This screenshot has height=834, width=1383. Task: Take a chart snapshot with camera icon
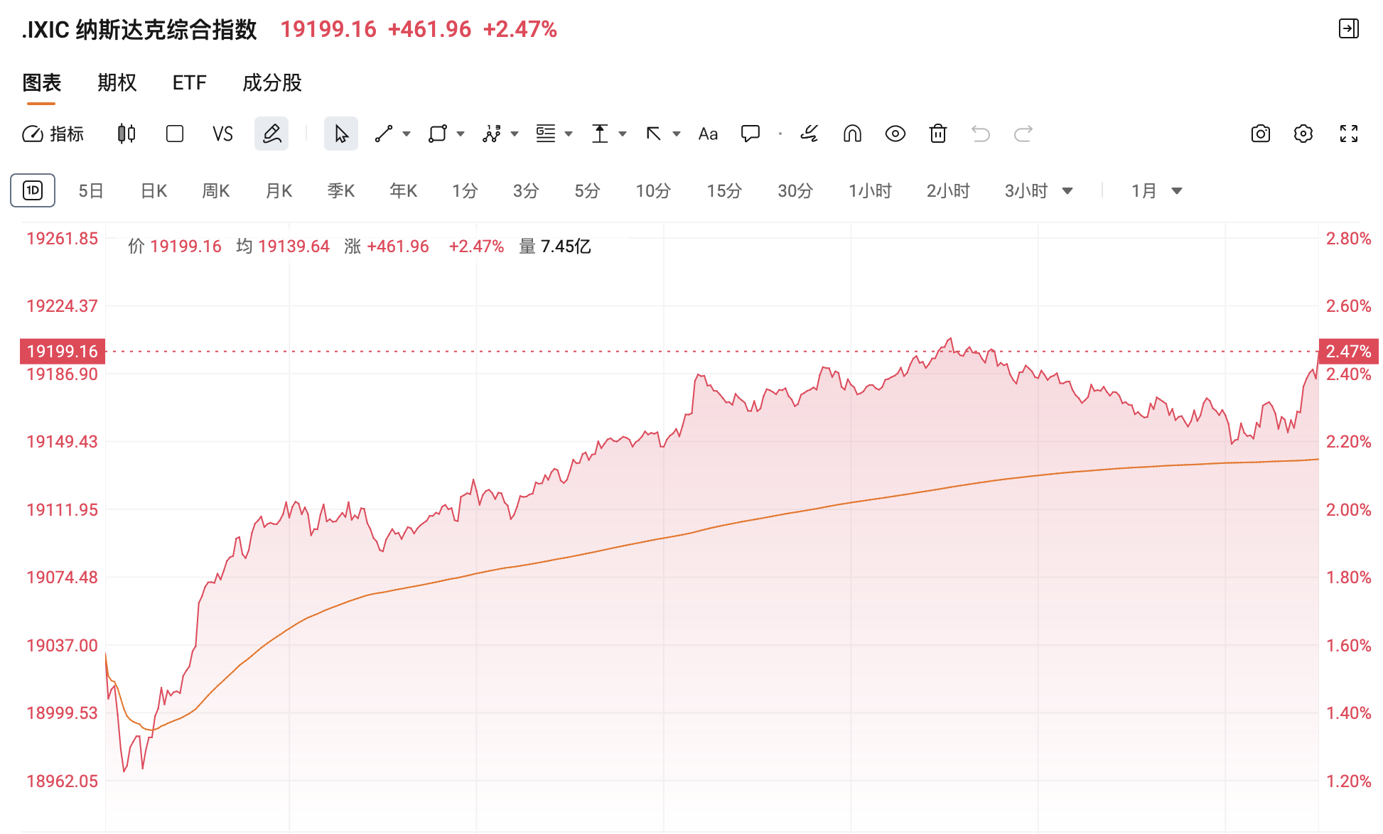tap(1261, 134)
